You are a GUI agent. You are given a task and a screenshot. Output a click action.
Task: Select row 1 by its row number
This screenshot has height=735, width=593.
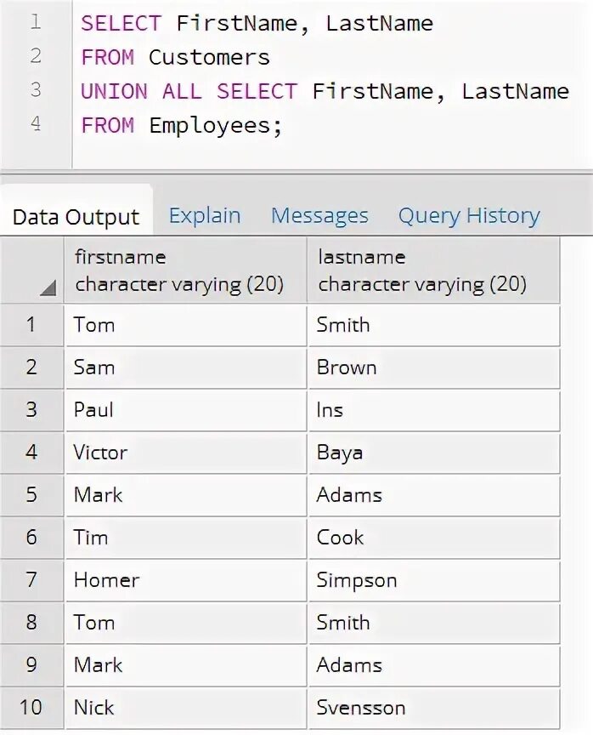(31, 325)
